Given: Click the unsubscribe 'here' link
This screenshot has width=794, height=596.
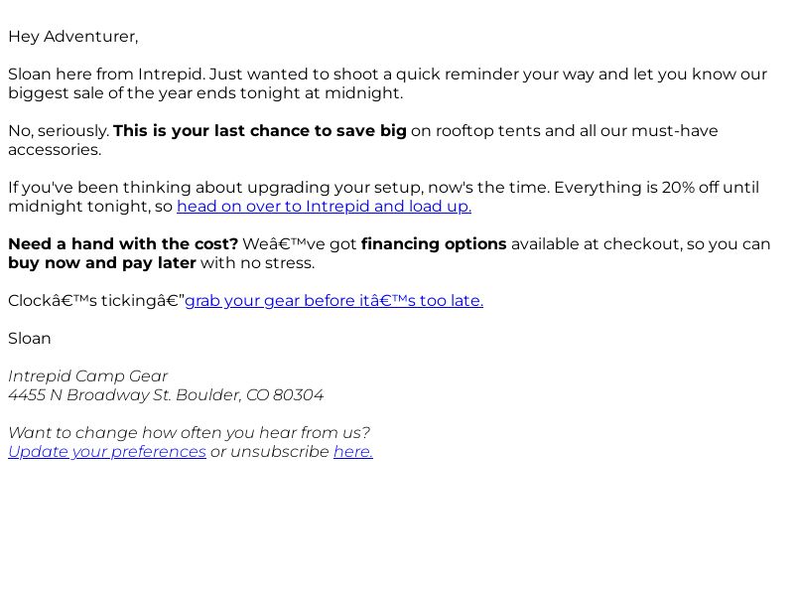Looking at the screenshot, I should click(353, 452).
